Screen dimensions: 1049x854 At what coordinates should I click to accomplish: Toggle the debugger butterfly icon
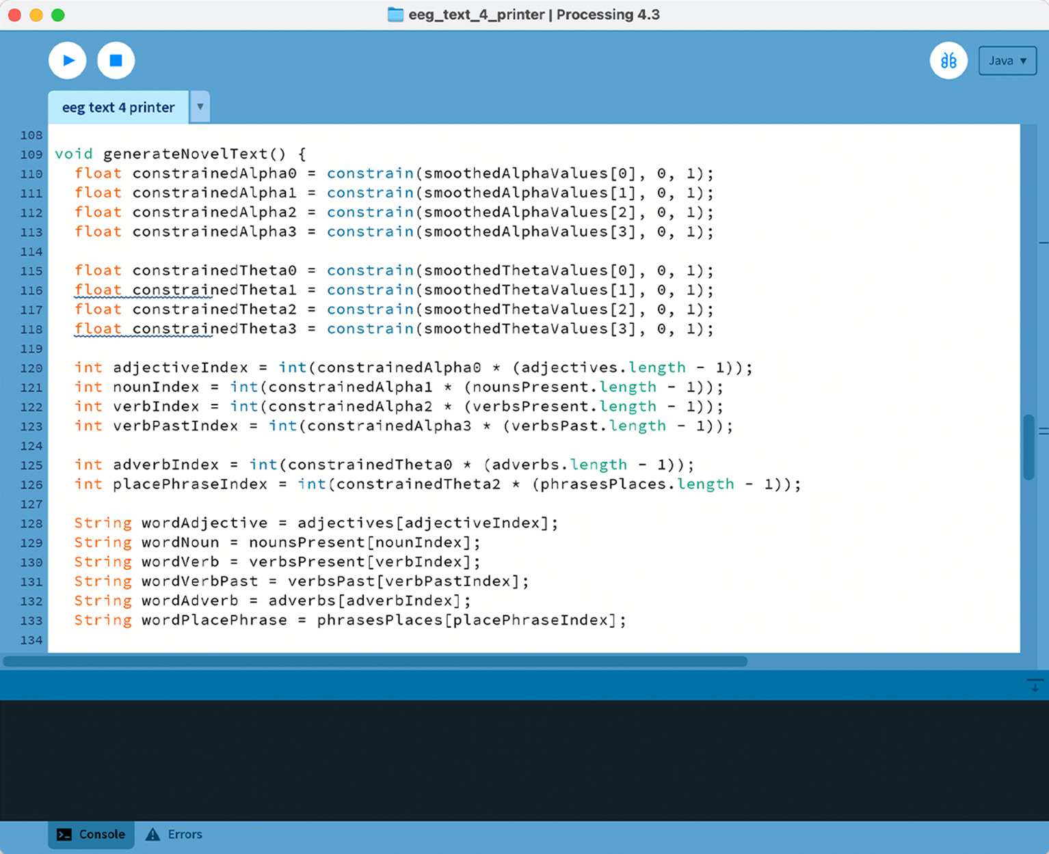948,61
